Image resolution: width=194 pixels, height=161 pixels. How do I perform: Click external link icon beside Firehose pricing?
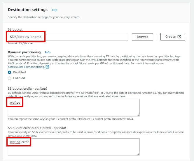coord(48,67)
